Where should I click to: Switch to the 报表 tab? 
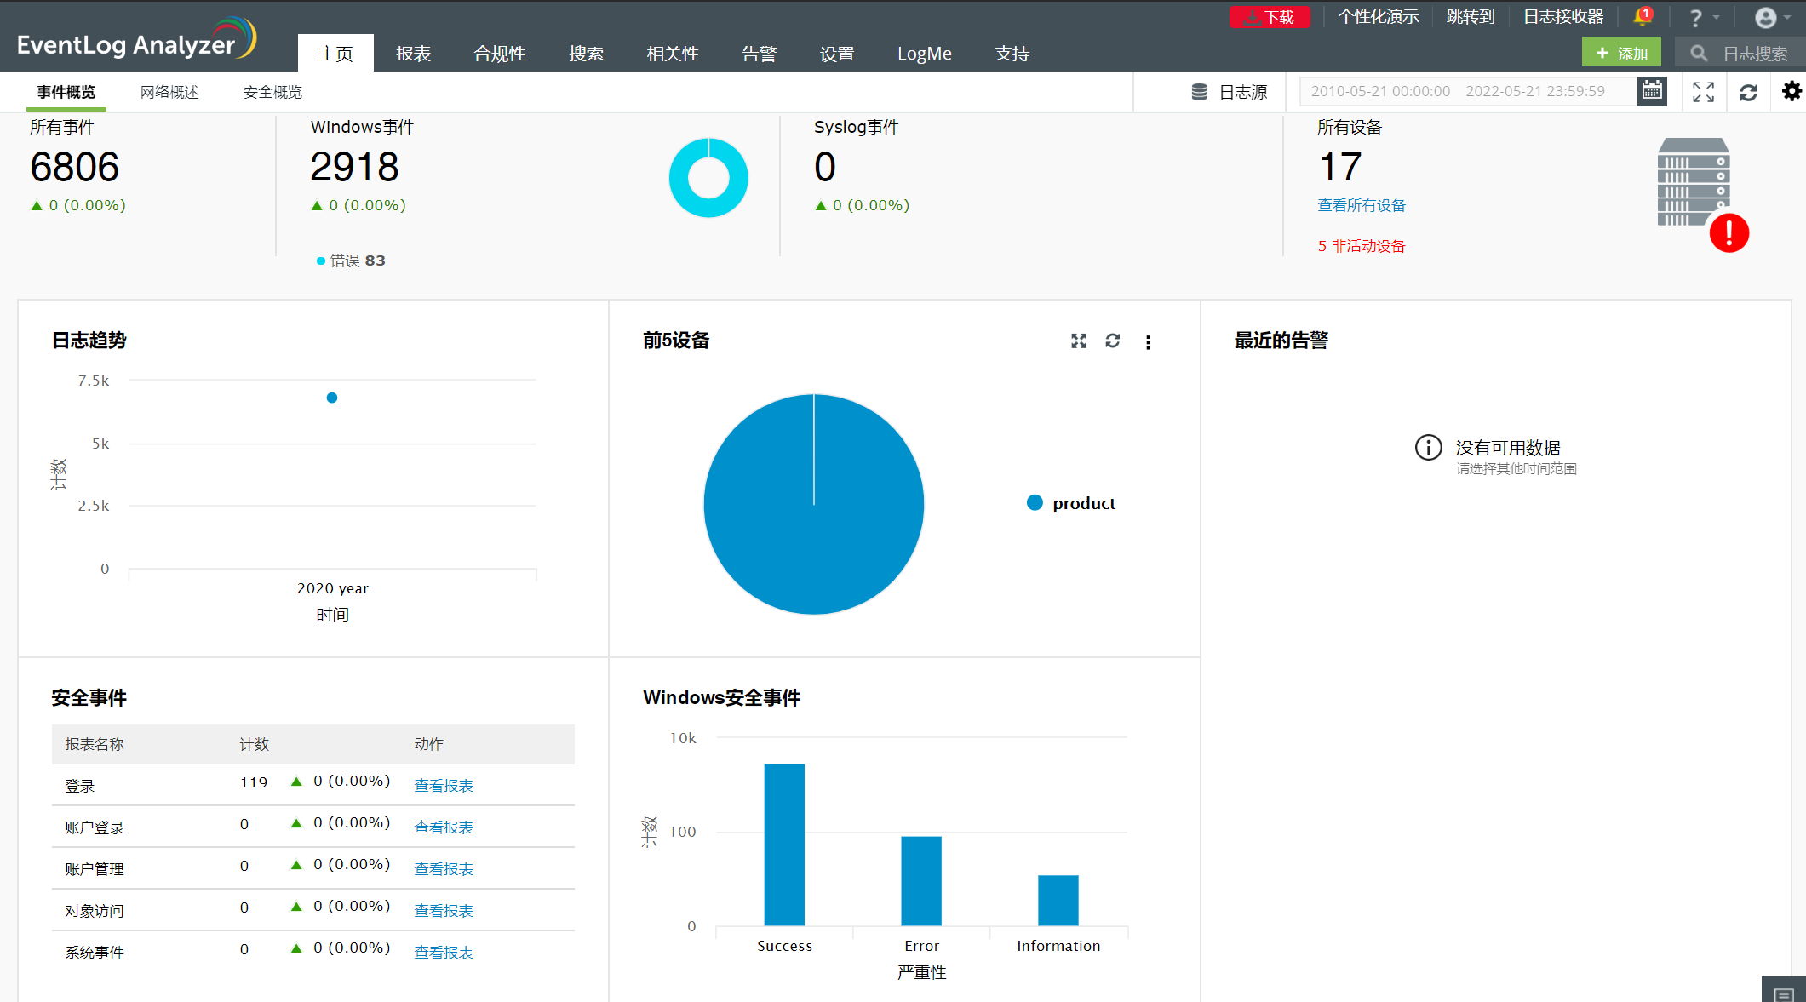(413, 54)
